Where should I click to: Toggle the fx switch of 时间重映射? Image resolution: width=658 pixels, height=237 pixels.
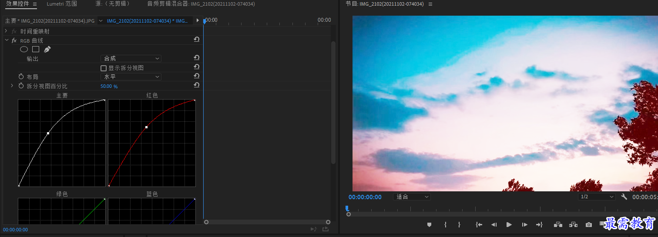pos(14,31)
